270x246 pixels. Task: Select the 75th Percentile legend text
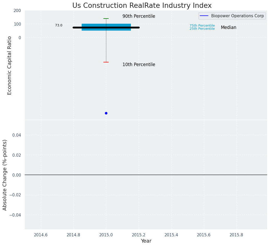pos(202,26)
